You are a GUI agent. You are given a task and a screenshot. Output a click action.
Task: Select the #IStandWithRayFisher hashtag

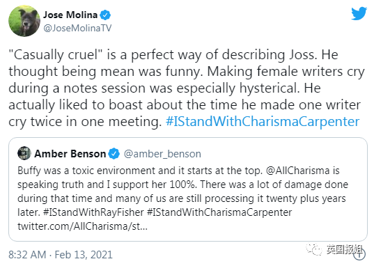click(93, 212)
